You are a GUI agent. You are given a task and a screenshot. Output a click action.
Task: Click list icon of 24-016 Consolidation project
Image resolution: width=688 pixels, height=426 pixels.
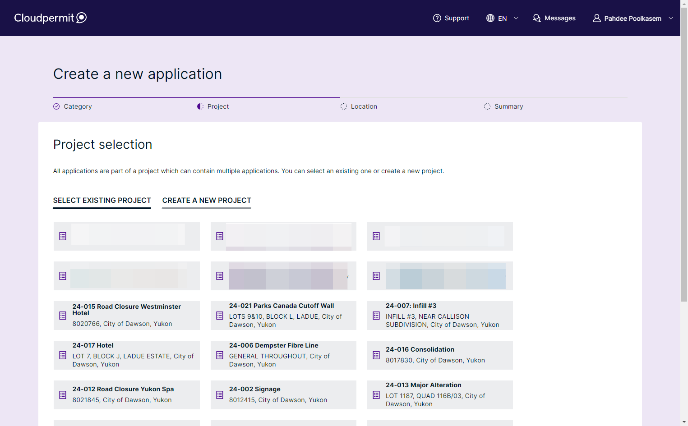click(376, 355)
